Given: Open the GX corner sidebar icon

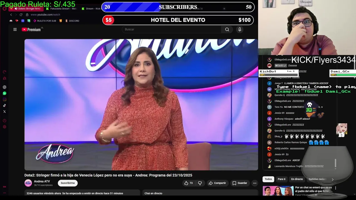Looking at the screenshot, I should pyautogui.click(x=4, y=187).
